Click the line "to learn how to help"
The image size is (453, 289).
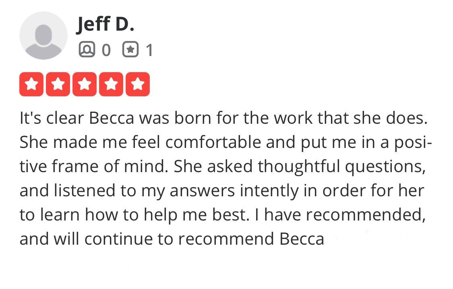tap(223, 215)
